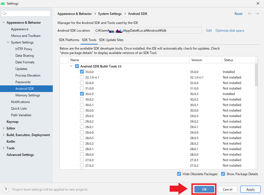Switch to SDK Platforms tab
The height and width of the screenshot is (195, 264).
coord(69,40)
